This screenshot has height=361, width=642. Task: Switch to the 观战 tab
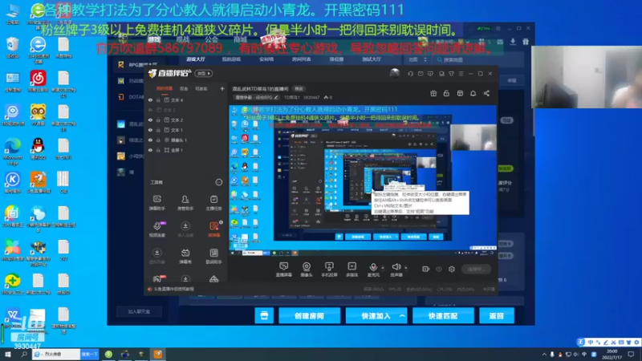point(183,39)
